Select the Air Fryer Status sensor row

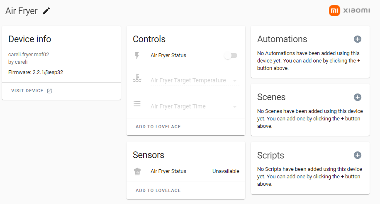coord(168,171)
